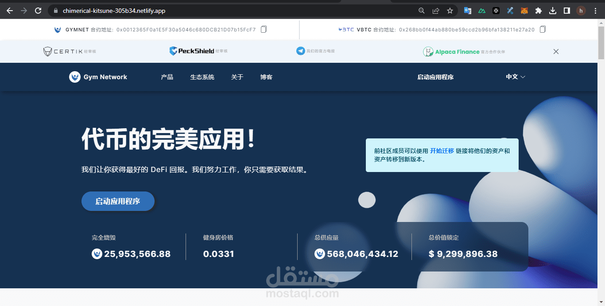Image resolution: width=605 pixels, height=306 pixels.
Task: Copy the VBTC contract address using the copy icon
Action: 543,29
